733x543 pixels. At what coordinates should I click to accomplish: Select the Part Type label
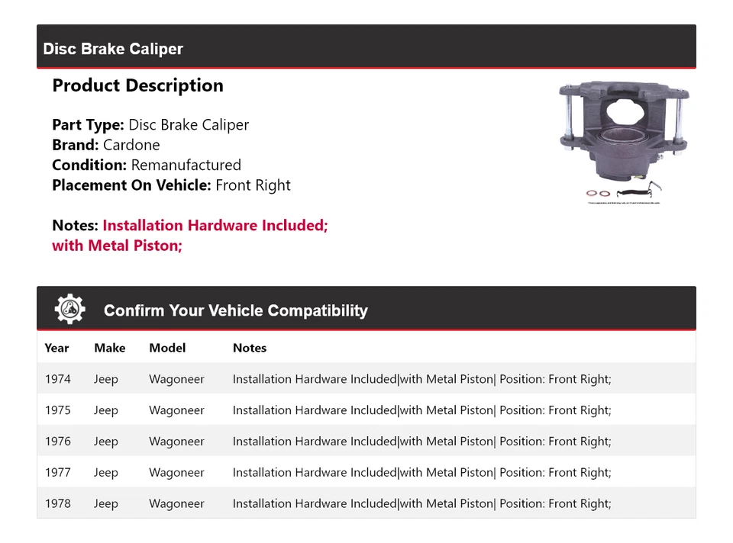coord(88,125)
